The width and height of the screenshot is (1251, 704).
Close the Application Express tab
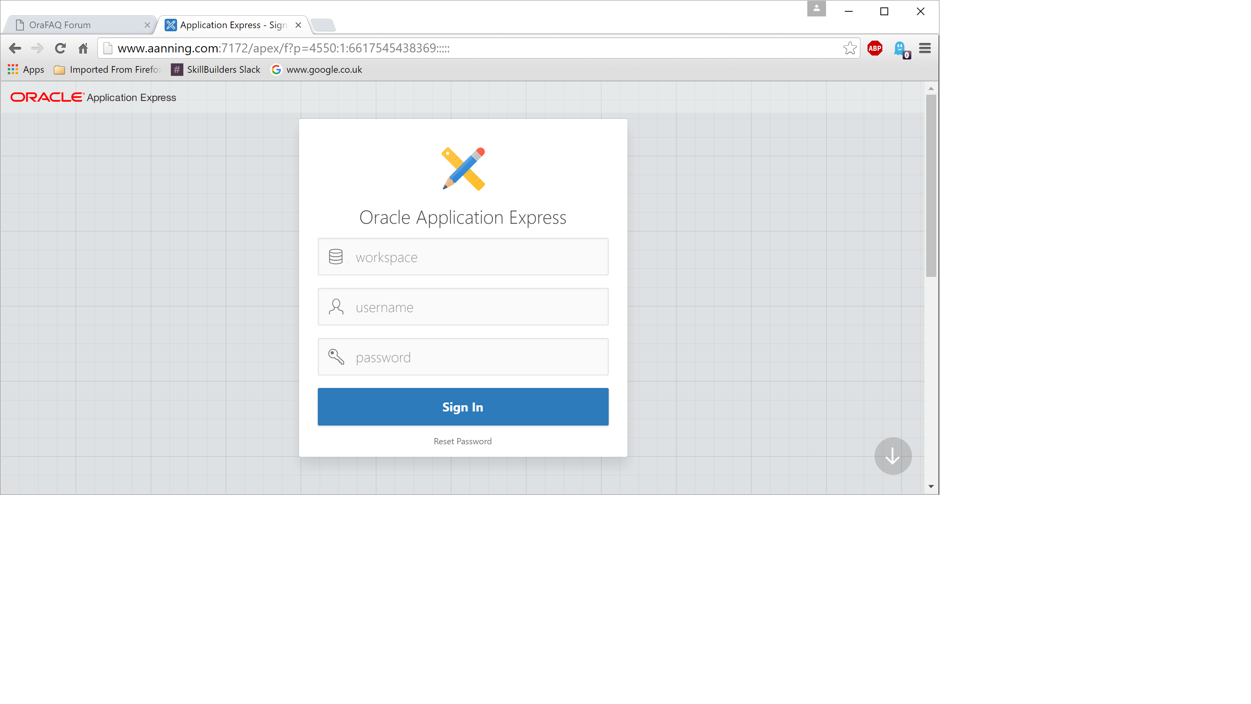tap(298, 25)
